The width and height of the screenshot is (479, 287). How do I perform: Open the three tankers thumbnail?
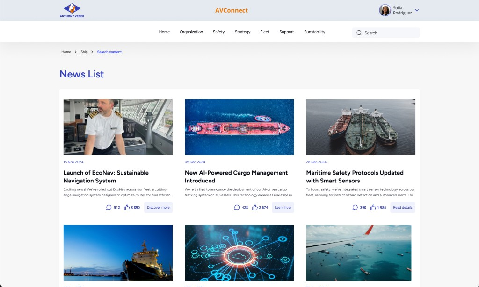361,127
